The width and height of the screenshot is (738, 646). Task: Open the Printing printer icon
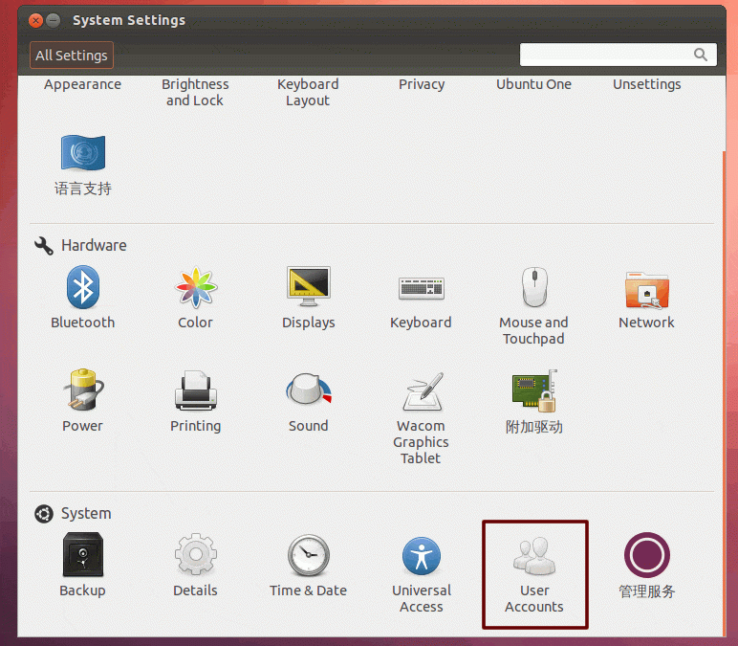click(x=196, y=390)
